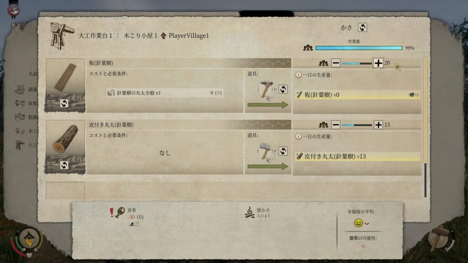Select the 板(針葉樹) x0 output row
The width and height of the screenshot is (468, 263).
click(357, 95)
